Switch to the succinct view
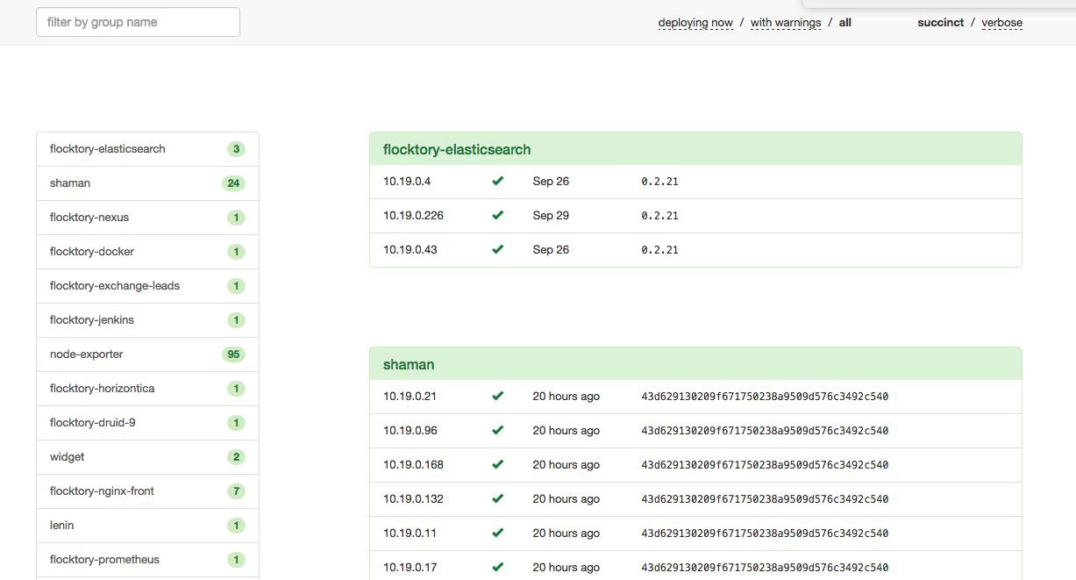This screenshot has height=580, width=1076. point(940,23)
